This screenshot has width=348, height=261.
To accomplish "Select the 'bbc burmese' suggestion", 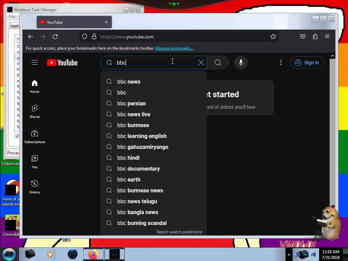I will pos(154,125).
